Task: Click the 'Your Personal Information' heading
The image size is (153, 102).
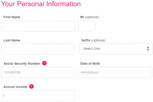Action: [x=41, y=4]
